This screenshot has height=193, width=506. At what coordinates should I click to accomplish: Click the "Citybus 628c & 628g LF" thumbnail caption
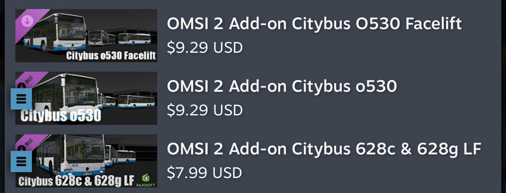coord(76,182)
